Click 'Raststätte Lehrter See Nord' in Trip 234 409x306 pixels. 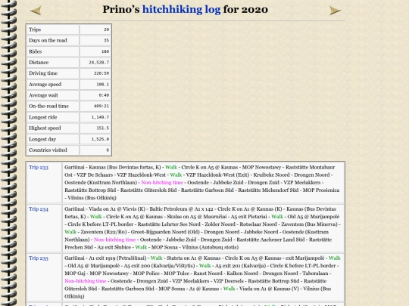click(x=169, y=224)
